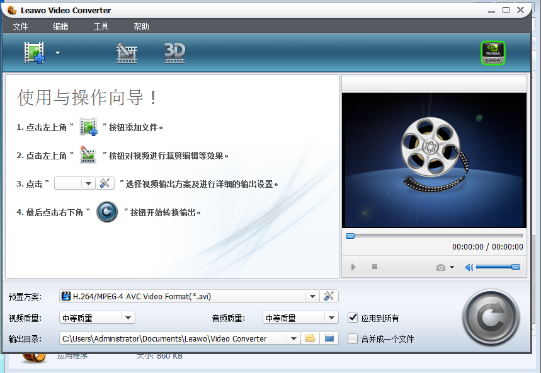Expand the 预置方案 format dropdown
541x373 pixels.
point(313,296)
